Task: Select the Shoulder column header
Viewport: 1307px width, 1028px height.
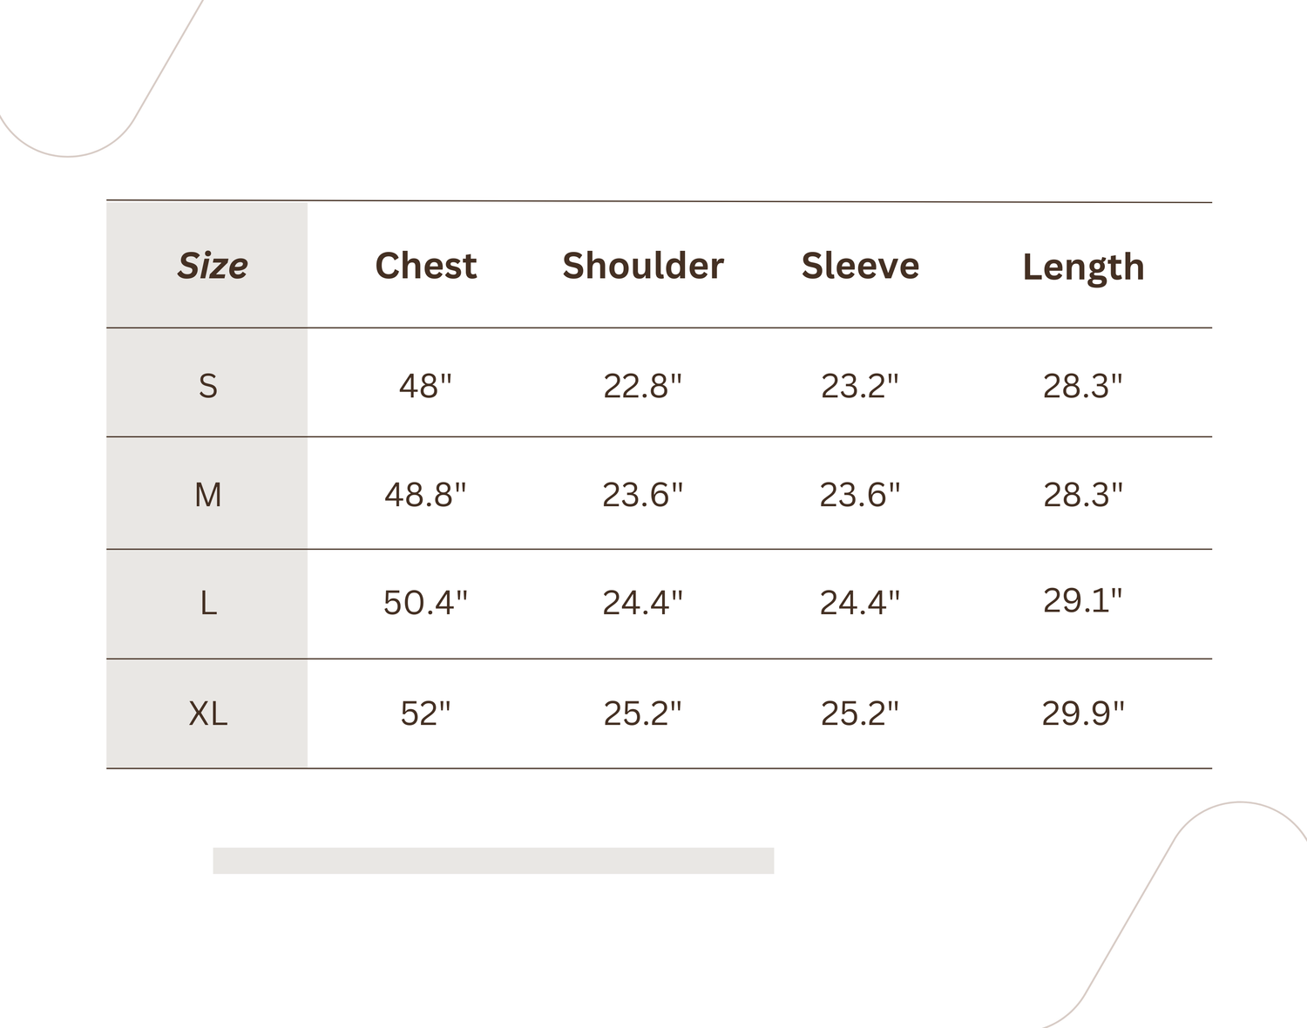Action: tap(643, 266)
